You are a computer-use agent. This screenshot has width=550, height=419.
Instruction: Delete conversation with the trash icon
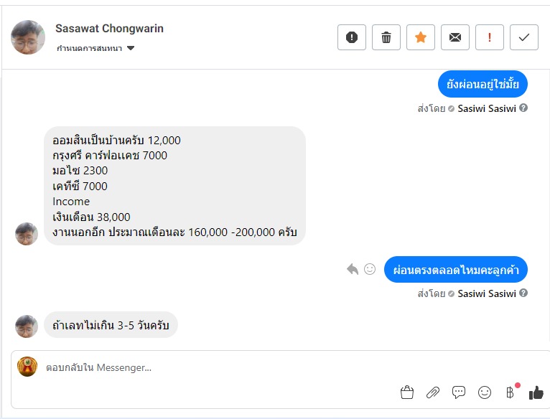tap(386, 37)
